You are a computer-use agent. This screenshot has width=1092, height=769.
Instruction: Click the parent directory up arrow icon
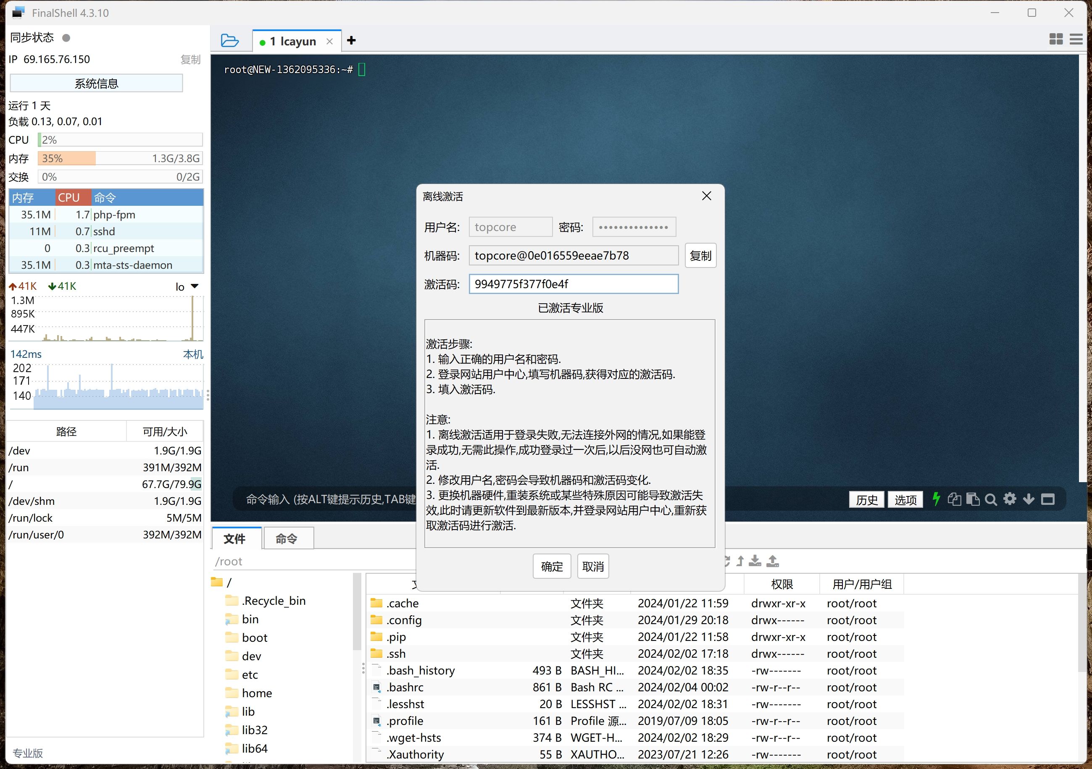pos(740,561)
